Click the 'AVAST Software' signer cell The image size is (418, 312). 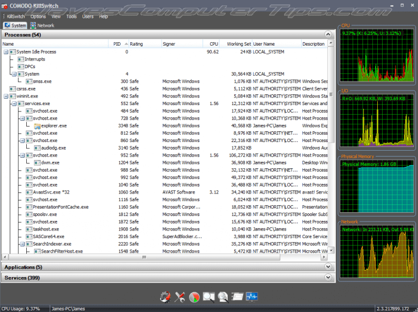178,192
